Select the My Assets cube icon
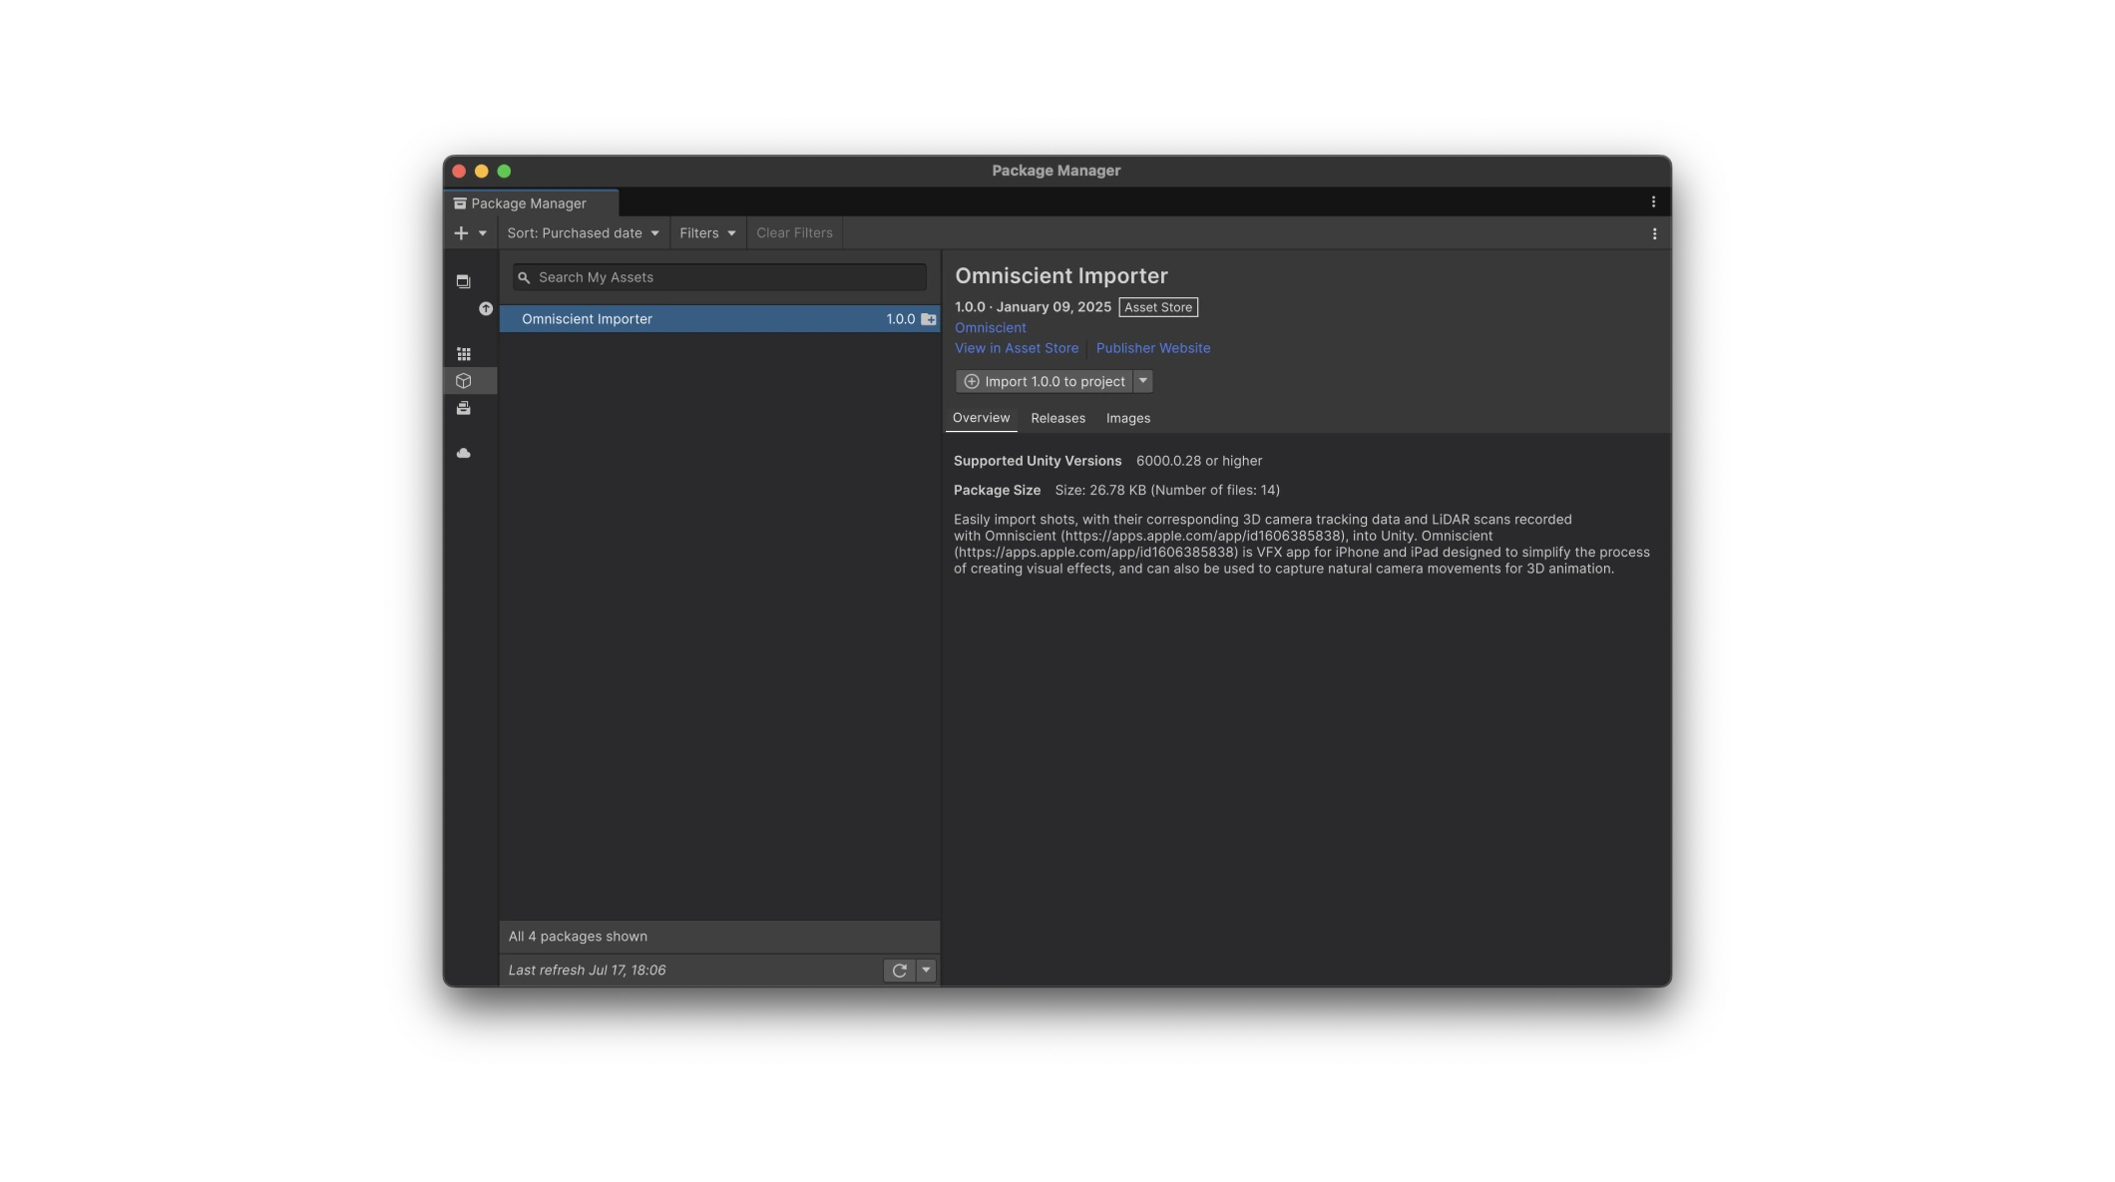The width and height of the screenshot is (2115, 1182). 463,381
